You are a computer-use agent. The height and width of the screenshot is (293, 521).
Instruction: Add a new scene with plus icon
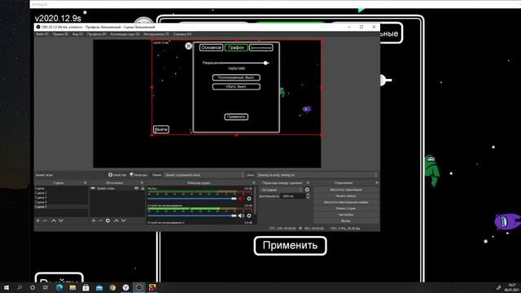(x=38, y=221)
